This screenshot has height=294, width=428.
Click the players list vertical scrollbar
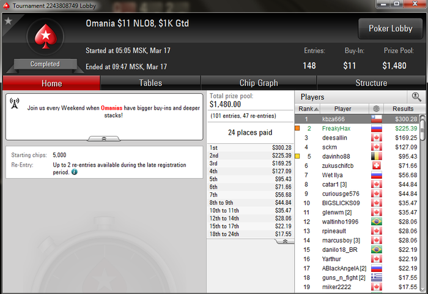point(422,202)
